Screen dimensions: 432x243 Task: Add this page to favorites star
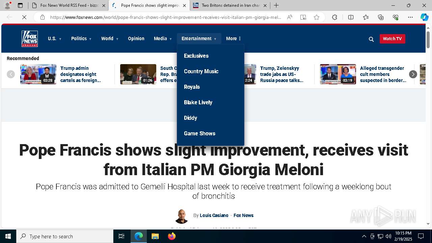[317, 17]
